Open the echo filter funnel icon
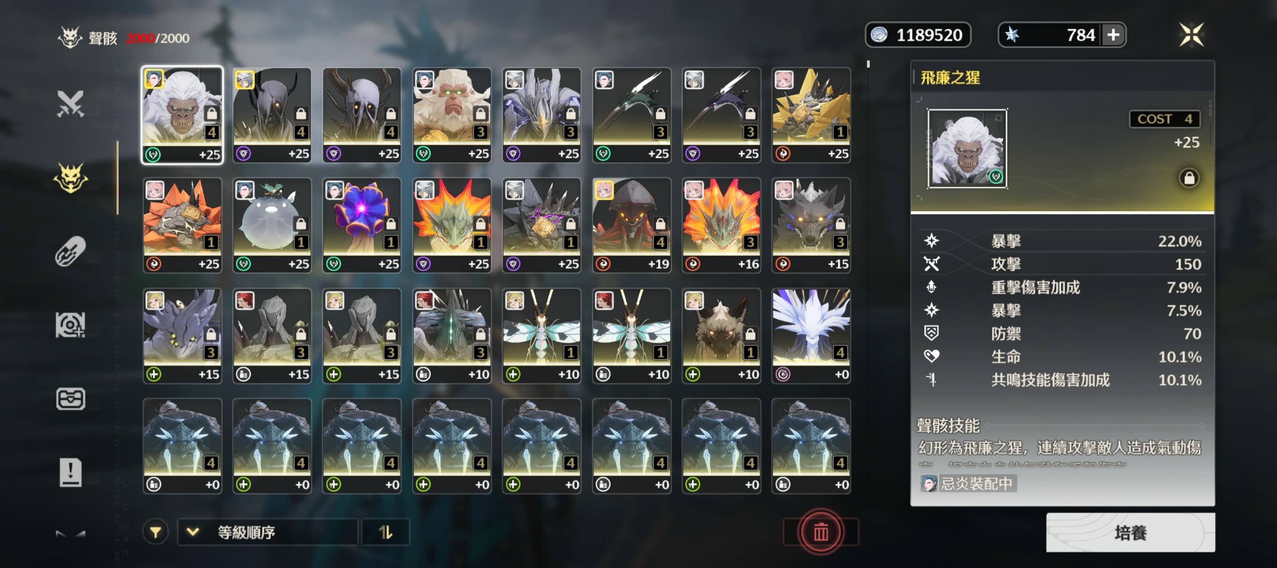Image resolution: width=1277 pixels, height=568 pixels. tap(155, 532)
